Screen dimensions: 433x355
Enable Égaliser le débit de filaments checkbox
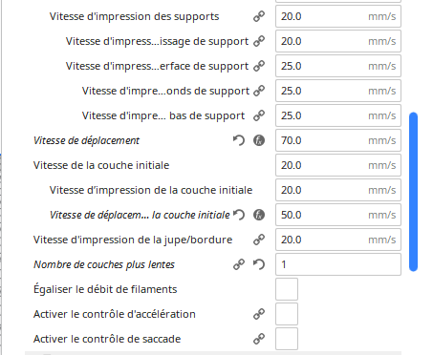click(x=287, y=289)
